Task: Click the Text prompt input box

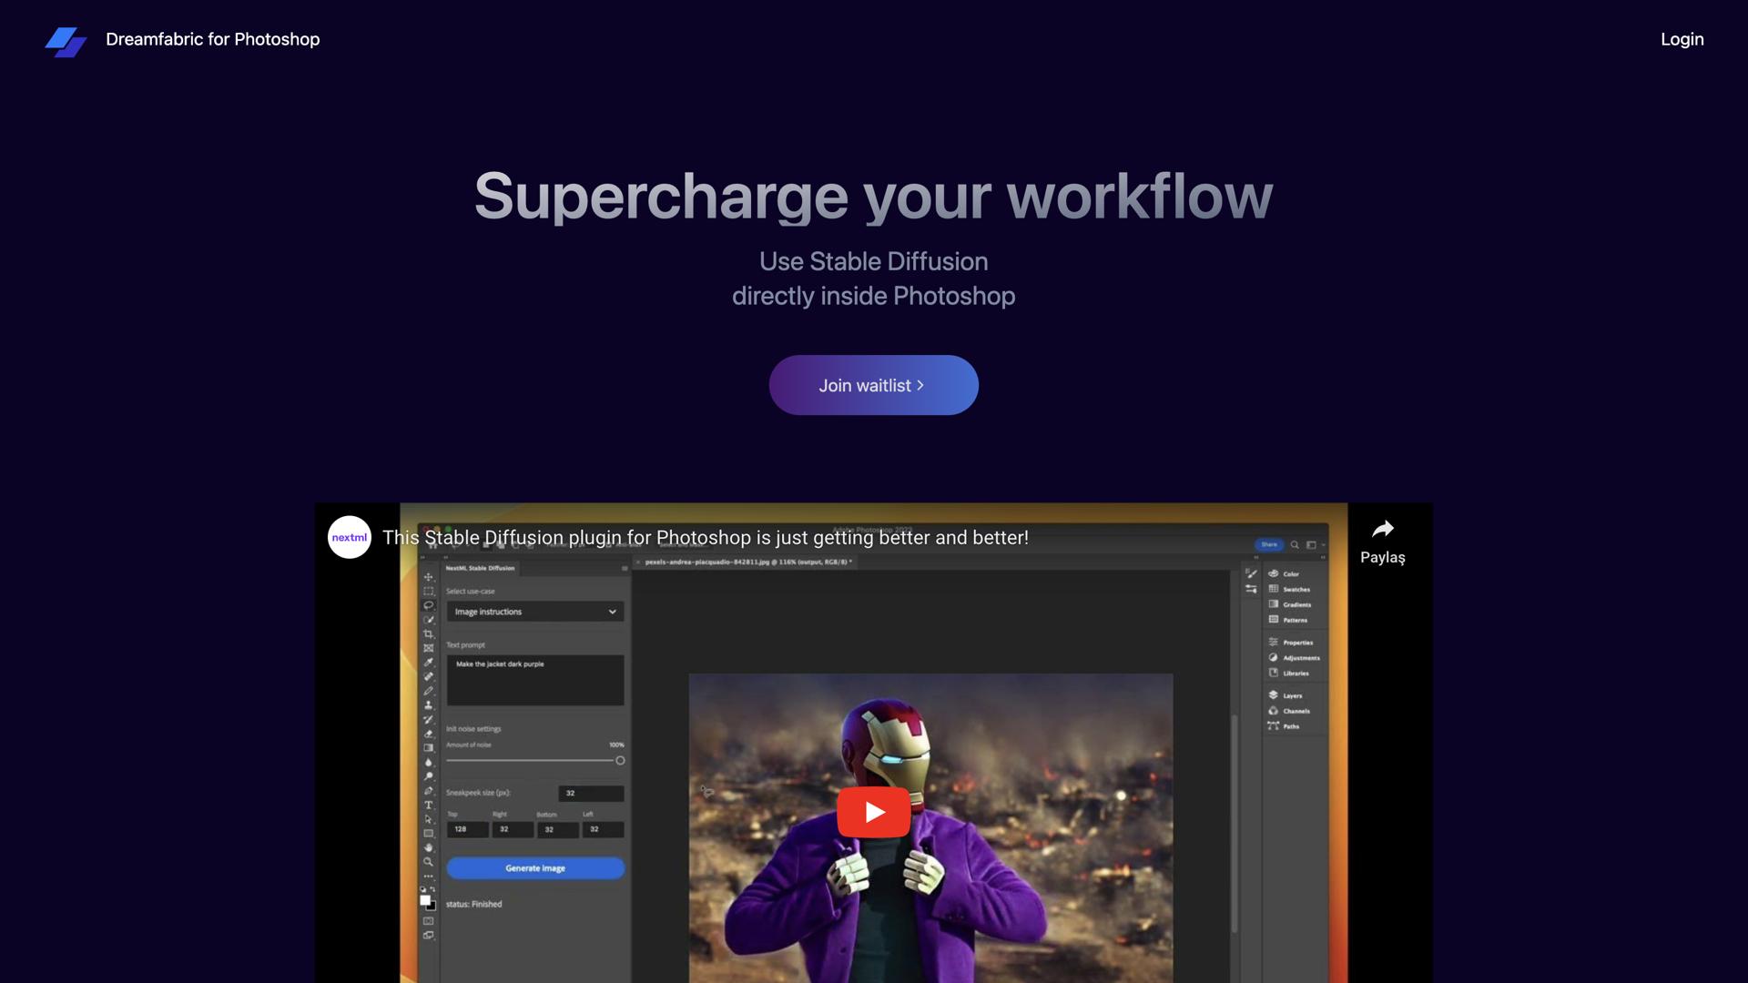Action: [535, 680]
